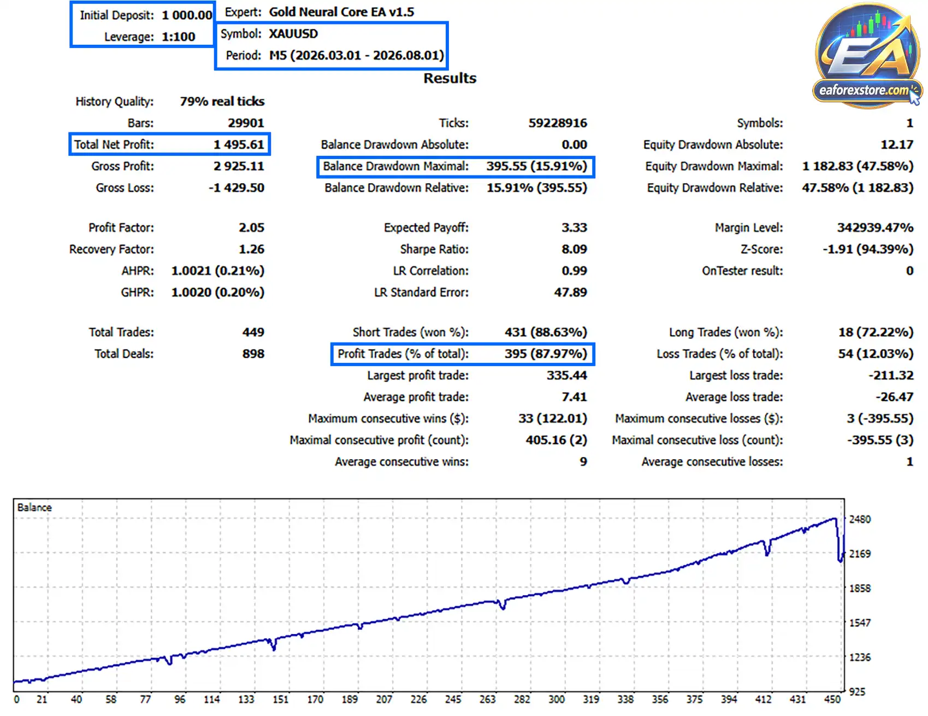Click the Initial Deposit value 1 000.00
928x716 pixels.
click(x=187, y=15)
